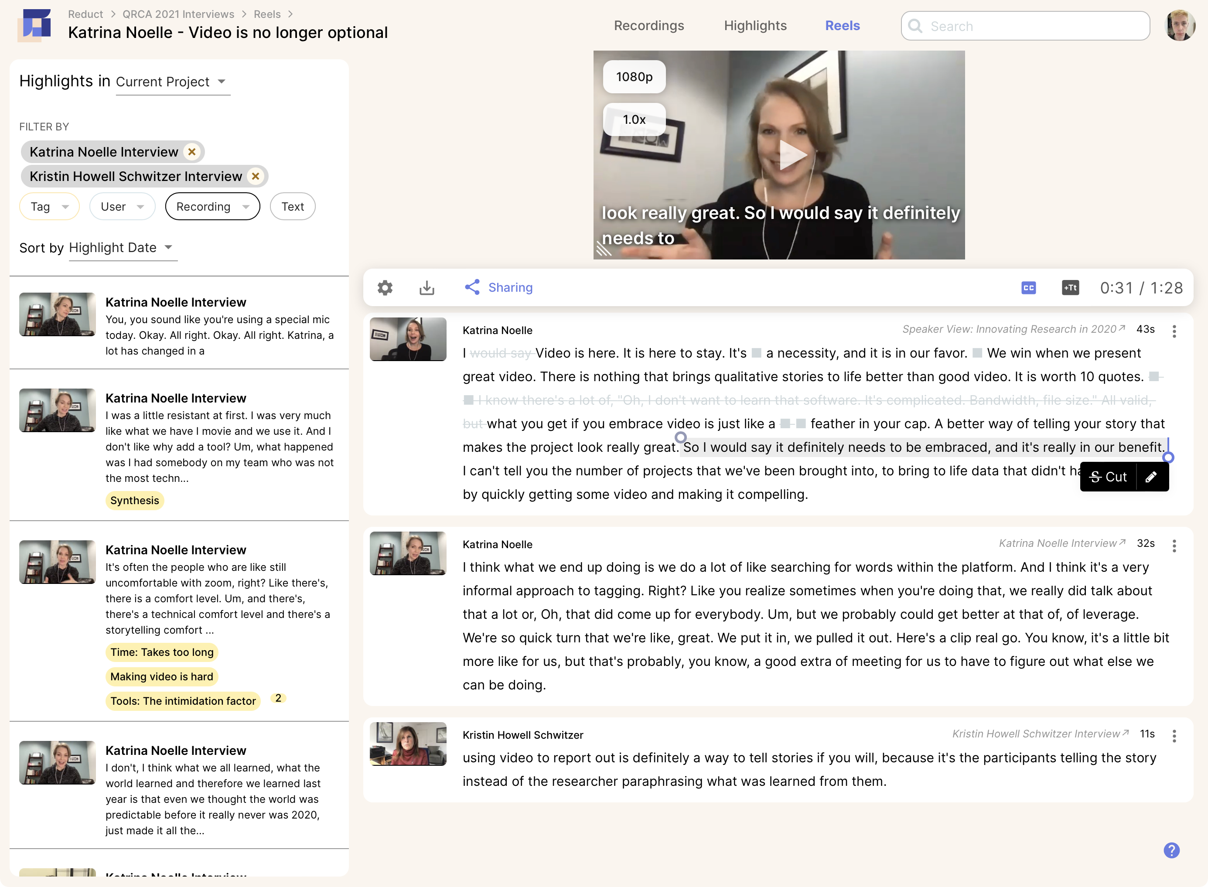
Task: Click the Sharing icon button
Action: tap(472, 287)
